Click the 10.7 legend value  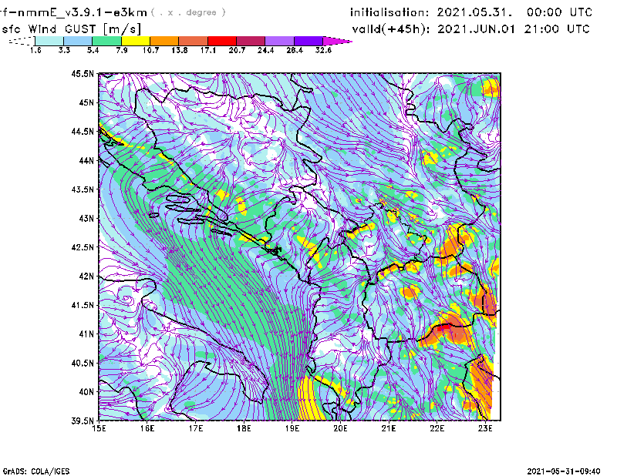click(150, 50)
